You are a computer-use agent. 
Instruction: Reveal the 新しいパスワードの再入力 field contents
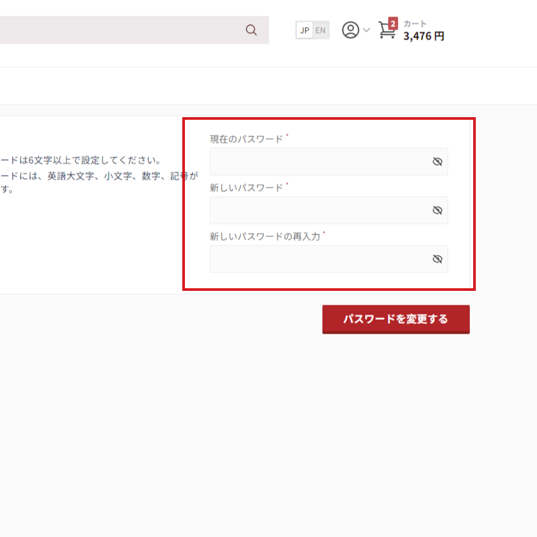pos(438,259)
